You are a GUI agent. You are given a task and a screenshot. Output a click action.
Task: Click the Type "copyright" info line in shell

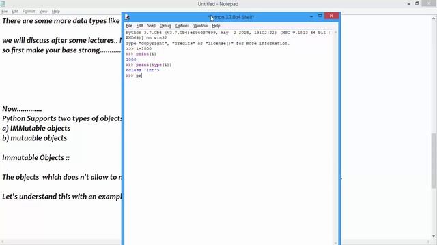click(x=208, y=44)
